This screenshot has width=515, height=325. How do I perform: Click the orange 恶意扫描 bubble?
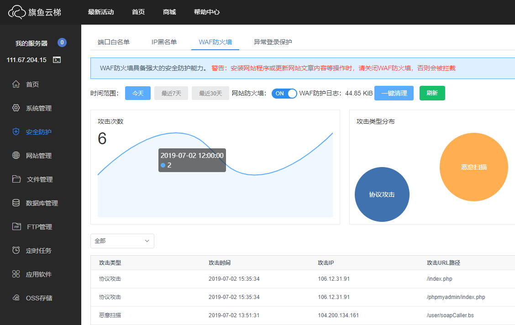click(473, 167)
